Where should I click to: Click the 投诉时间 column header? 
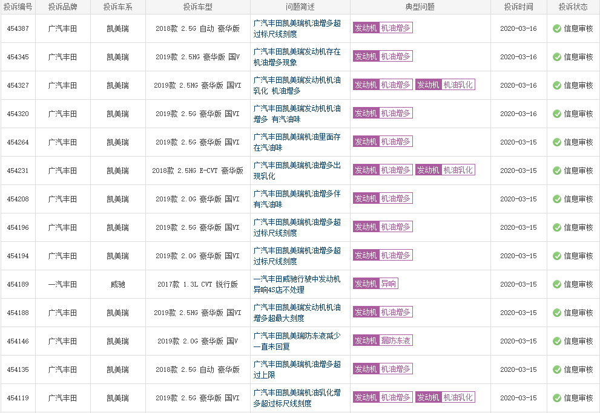coord(518,7)
